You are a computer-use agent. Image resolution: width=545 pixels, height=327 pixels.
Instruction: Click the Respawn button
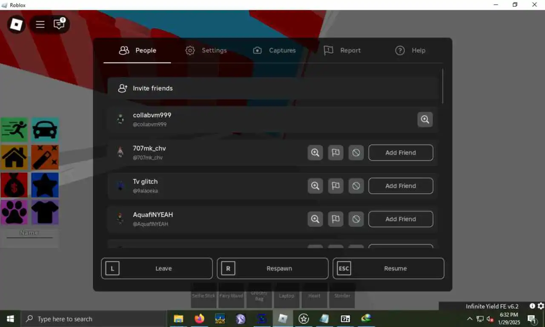(272, 268)
